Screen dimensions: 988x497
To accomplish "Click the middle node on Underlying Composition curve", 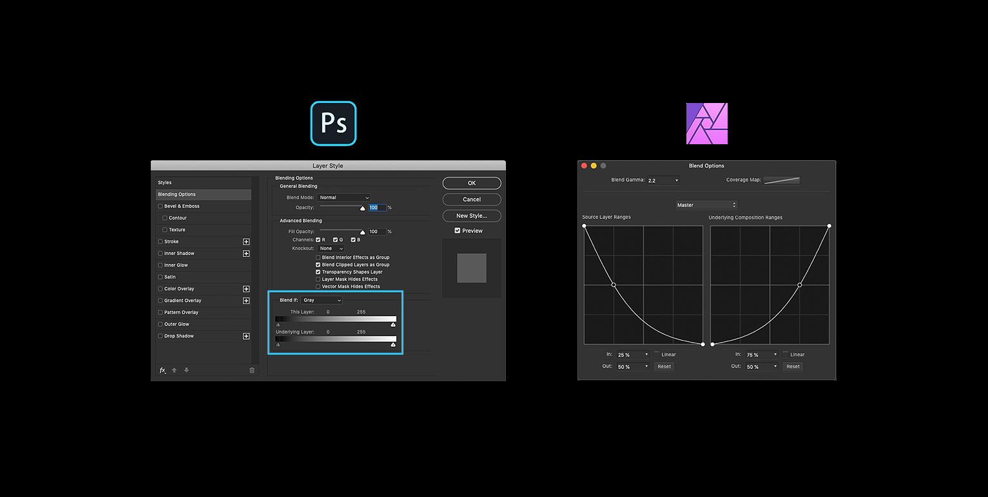I will click(x=800, y=285).
